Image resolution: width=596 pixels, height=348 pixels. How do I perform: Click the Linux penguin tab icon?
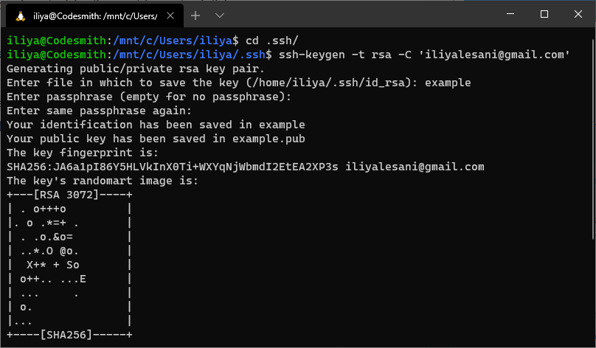click(x=21, y=16)
